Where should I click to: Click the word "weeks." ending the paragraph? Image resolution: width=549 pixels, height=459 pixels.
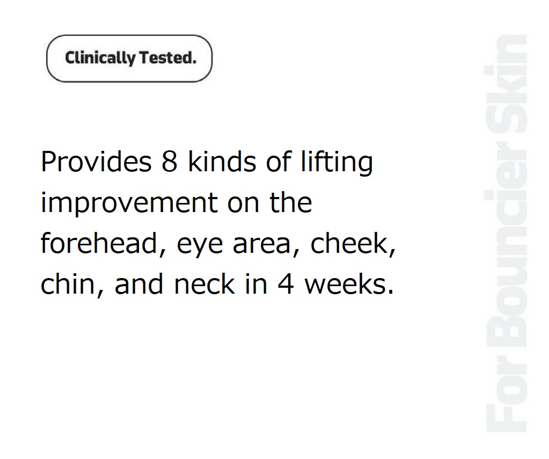pyautogui.click(x=349, y=283)
